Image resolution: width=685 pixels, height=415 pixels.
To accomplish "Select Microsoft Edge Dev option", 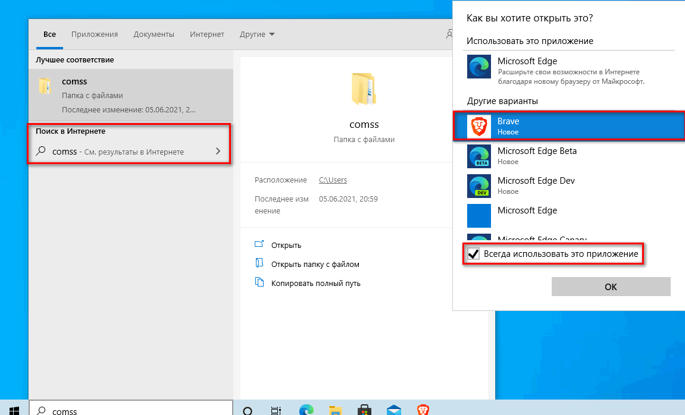I will pyautogui.click(x=569, y=186).
